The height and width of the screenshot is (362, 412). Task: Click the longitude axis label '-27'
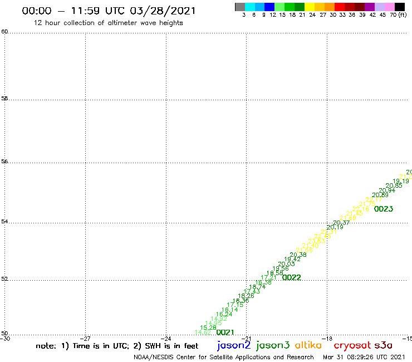click(x=85, y=339)
